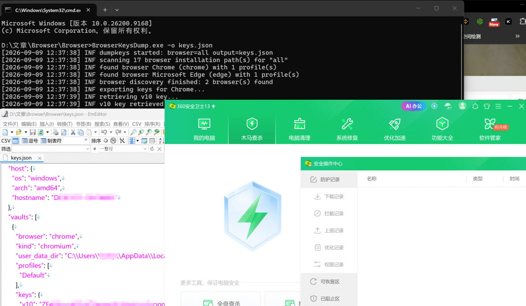
Task: Select 防护记录 in security center
Action: pos(329,179)
